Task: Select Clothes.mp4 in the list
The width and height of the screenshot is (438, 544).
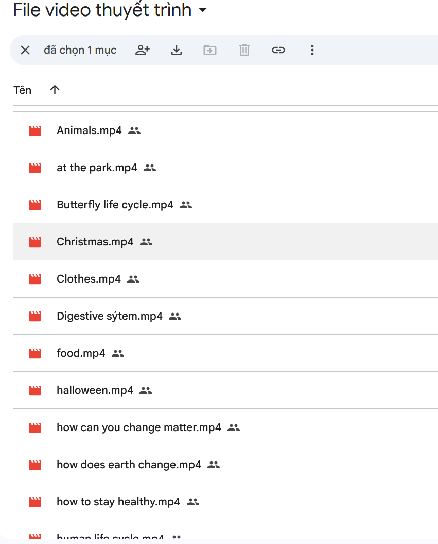Action: coord(89,279)
